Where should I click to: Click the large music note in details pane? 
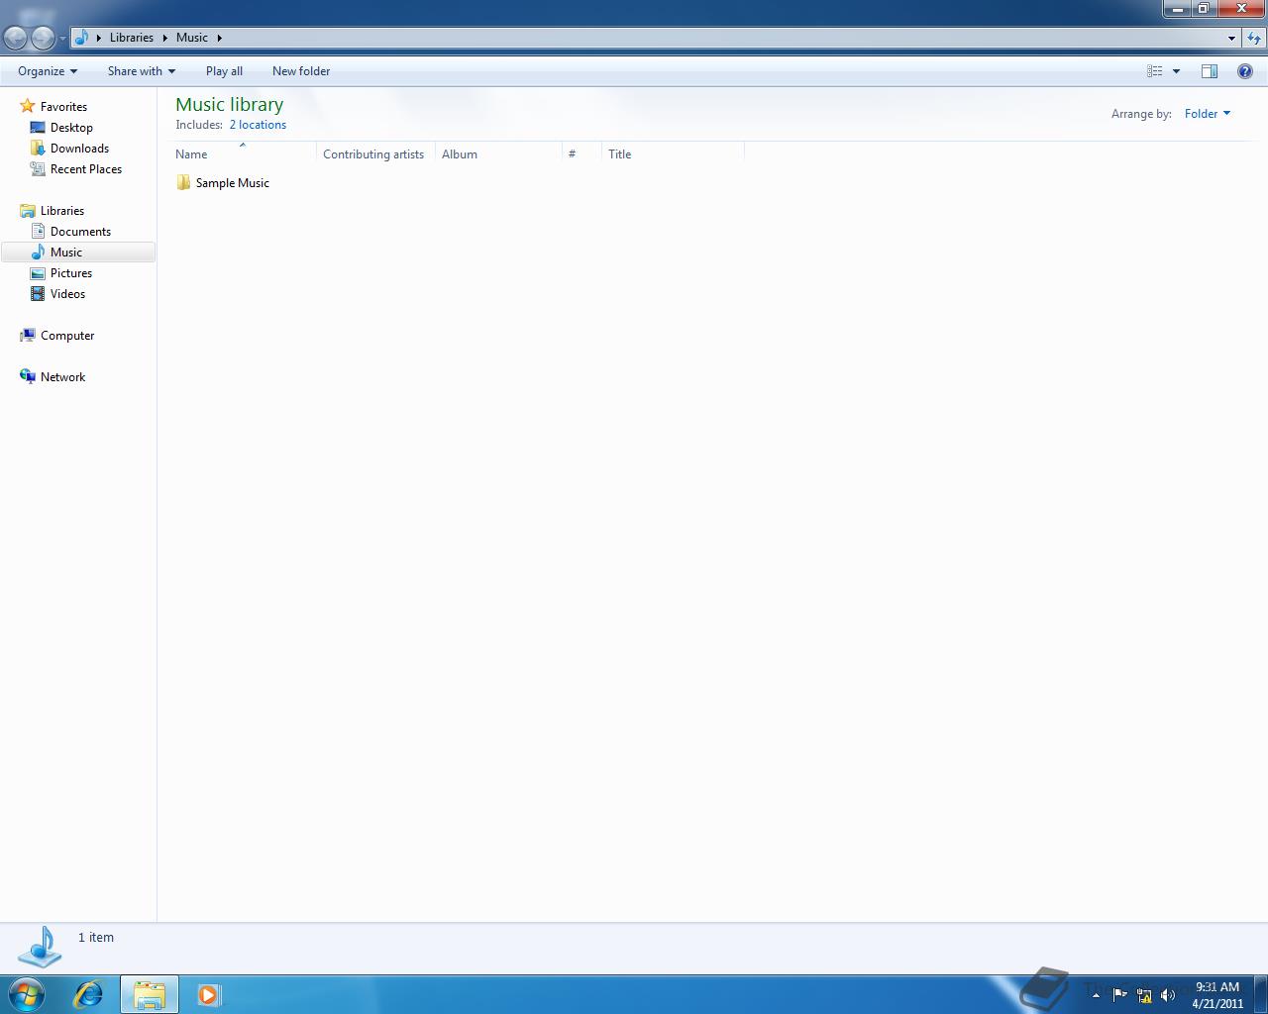(x=41, y=948)
